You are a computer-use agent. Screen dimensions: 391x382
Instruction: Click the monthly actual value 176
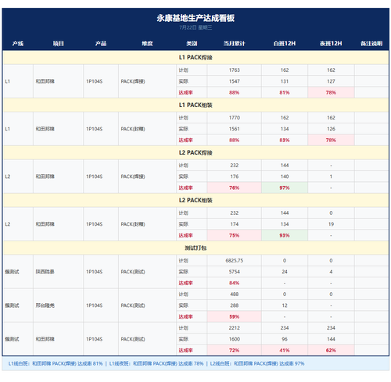(x=234, y=177)
